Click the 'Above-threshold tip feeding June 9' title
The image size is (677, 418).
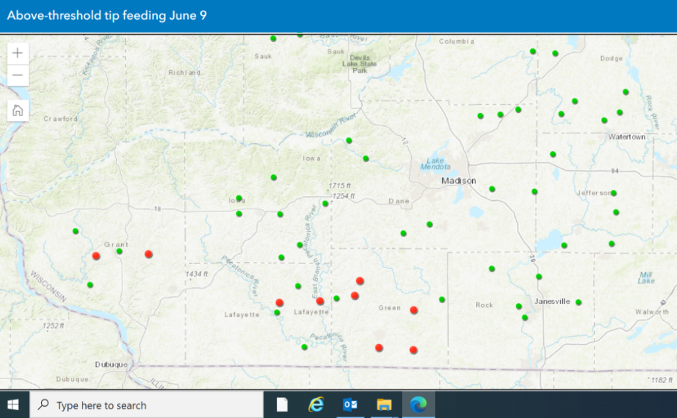[107, 16]
